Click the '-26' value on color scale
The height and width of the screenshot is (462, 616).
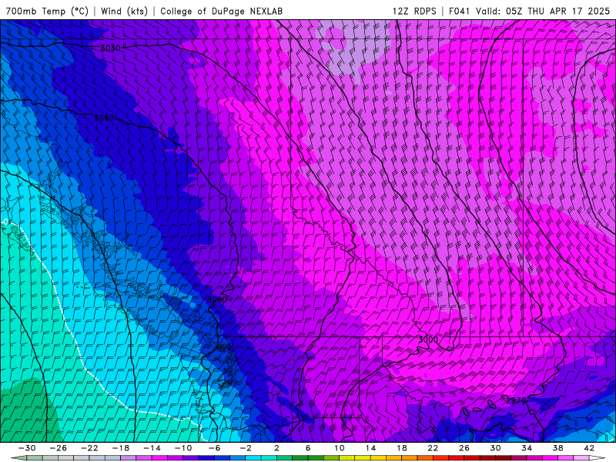point(58,448)
